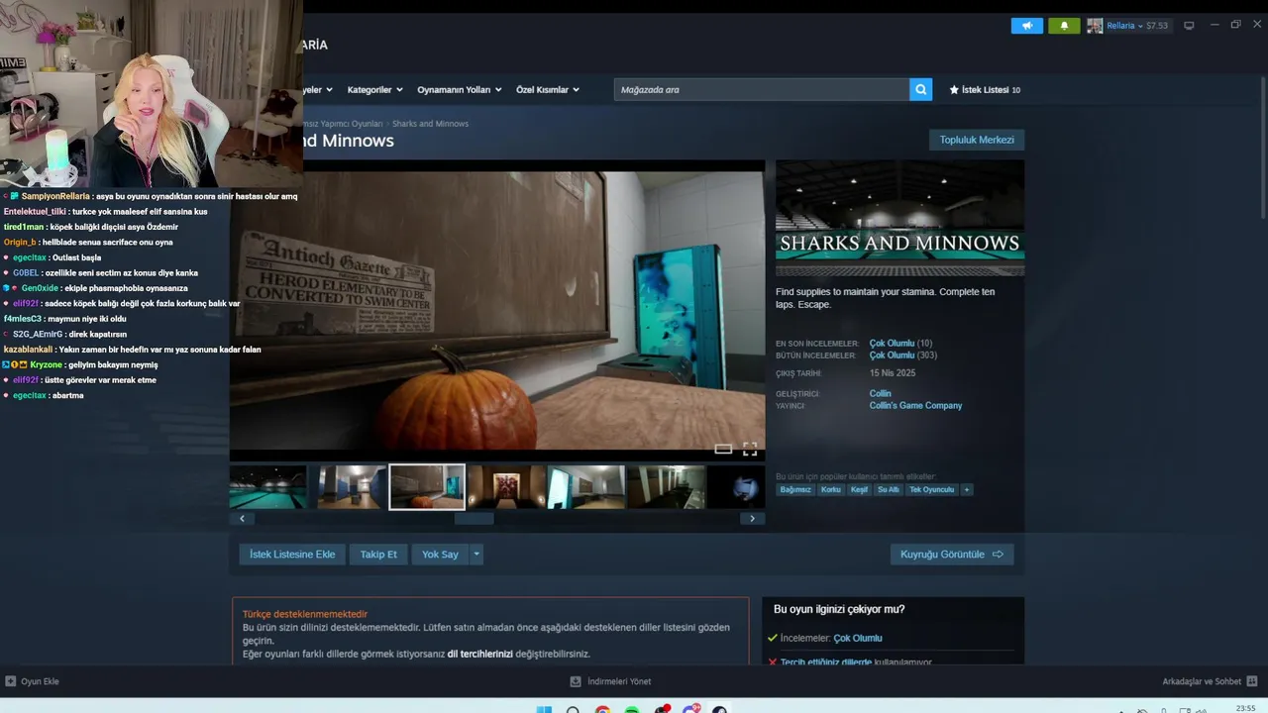Click the plus icon to add a tag
Viewport: 1268px width, 713px height.
967,489
